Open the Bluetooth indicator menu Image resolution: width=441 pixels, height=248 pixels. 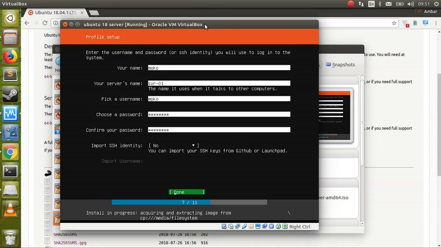pos(380,4)
